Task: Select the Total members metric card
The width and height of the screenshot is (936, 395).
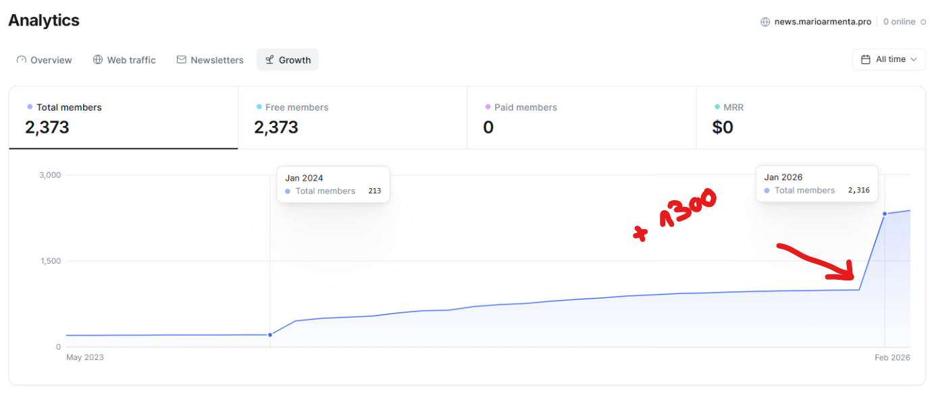Action: pos(123,118)
